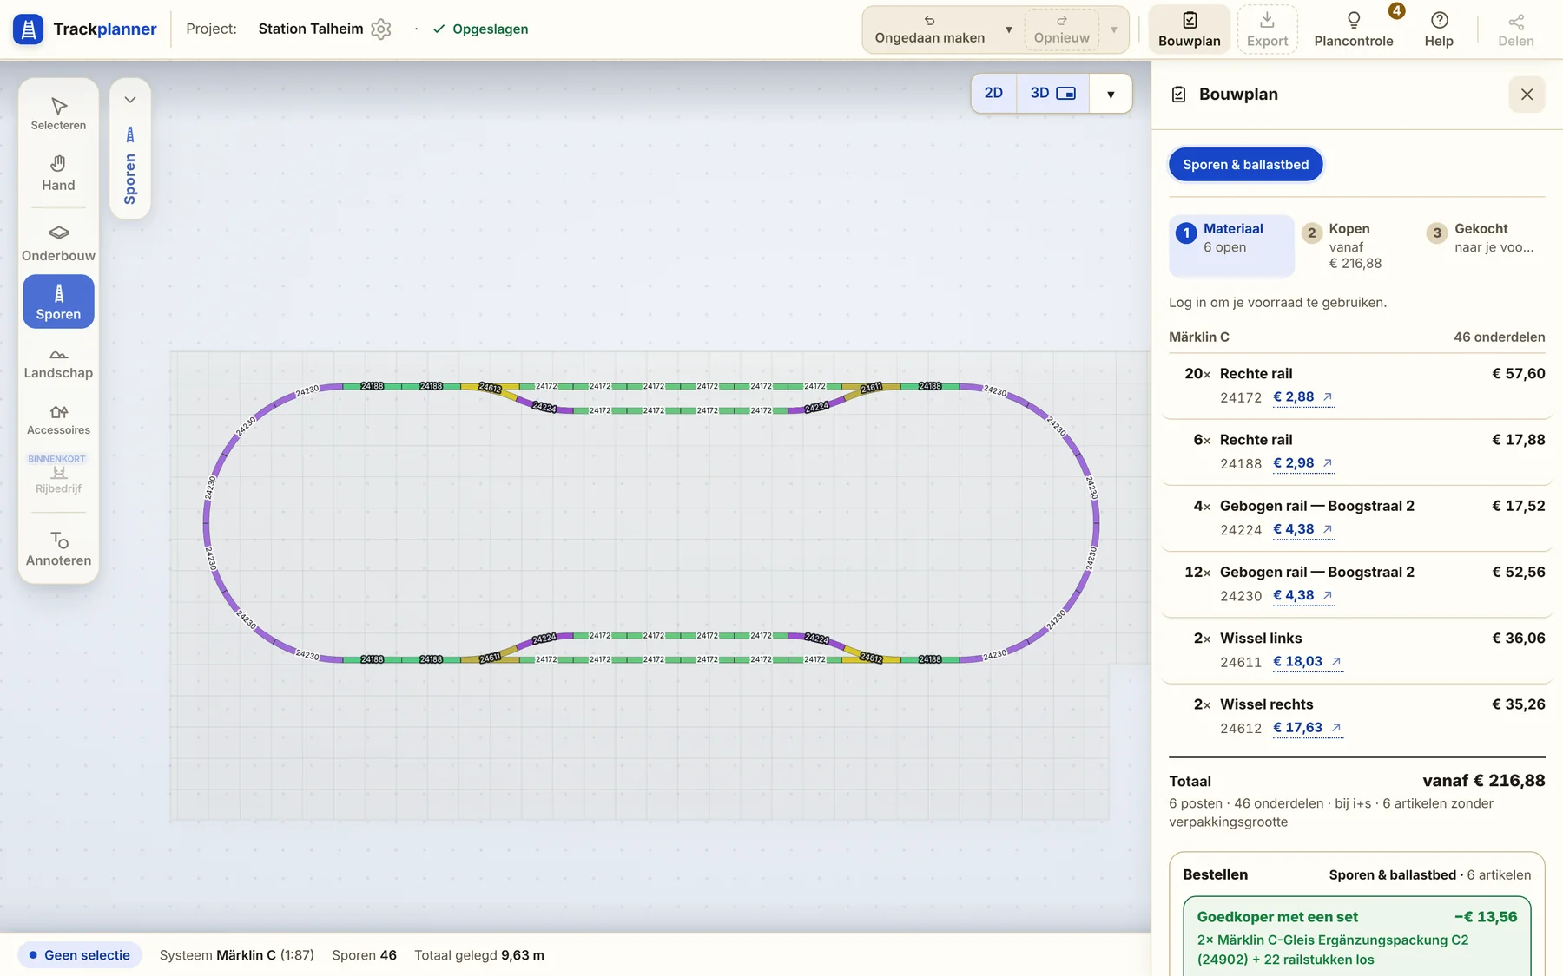Image resolution: width=1563 pixels, height=976 pixels.
Task: Select the Kopen step tab
Action: [1357, 246]
